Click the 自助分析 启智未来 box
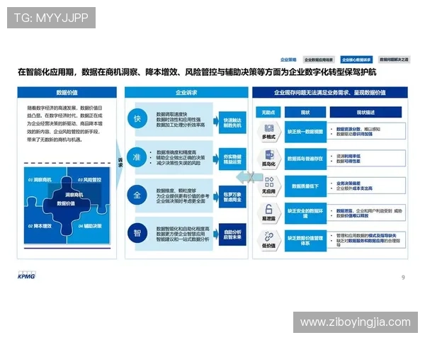425x340 pixels. [232, 234]
